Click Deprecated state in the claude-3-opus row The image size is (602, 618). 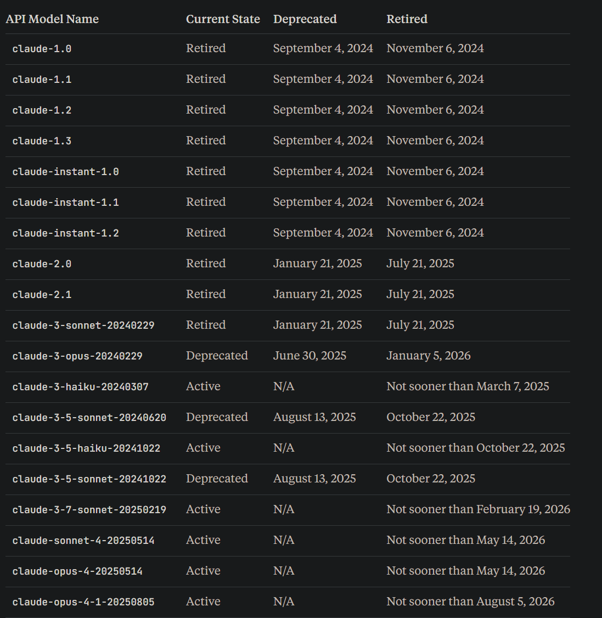coord(217,356)
